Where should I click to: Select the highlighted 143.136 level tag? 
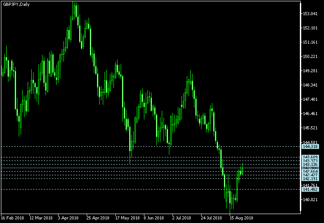coord(310,165)
